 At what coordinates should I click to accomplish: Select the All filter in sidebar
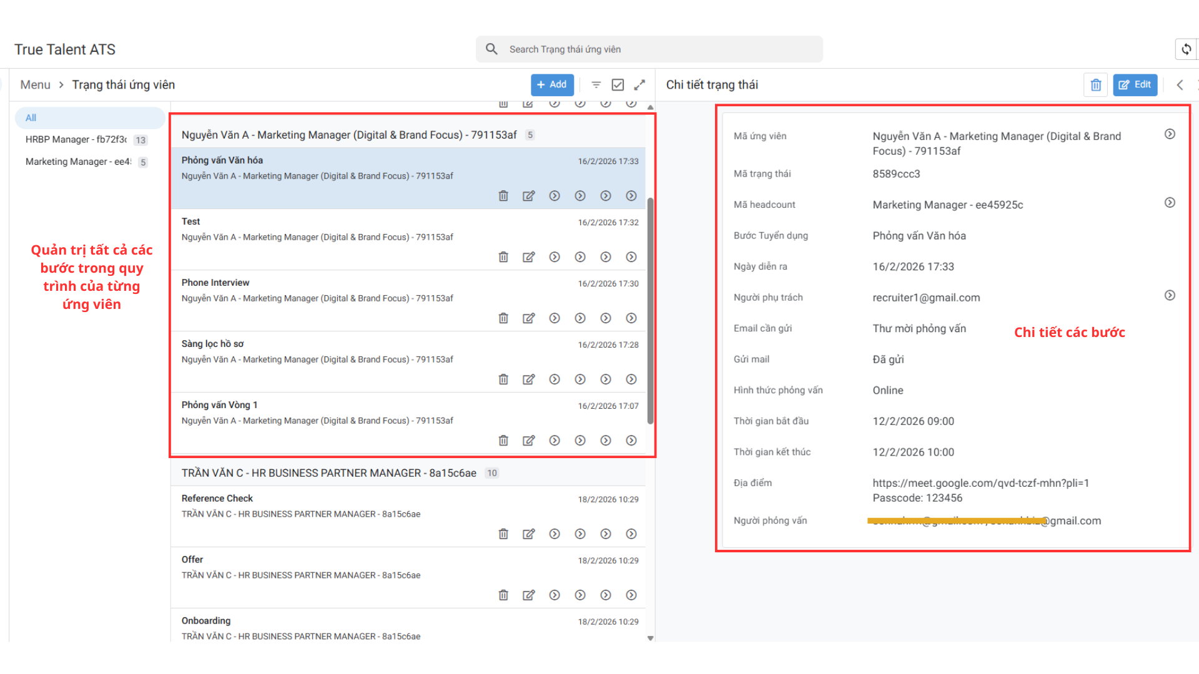pyautogui.click(x=31, y=118)
